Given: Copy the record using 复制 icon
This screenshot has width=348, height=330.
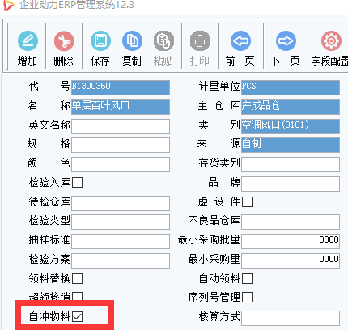Looking at the screenshot, I should (x=132, y=41).
